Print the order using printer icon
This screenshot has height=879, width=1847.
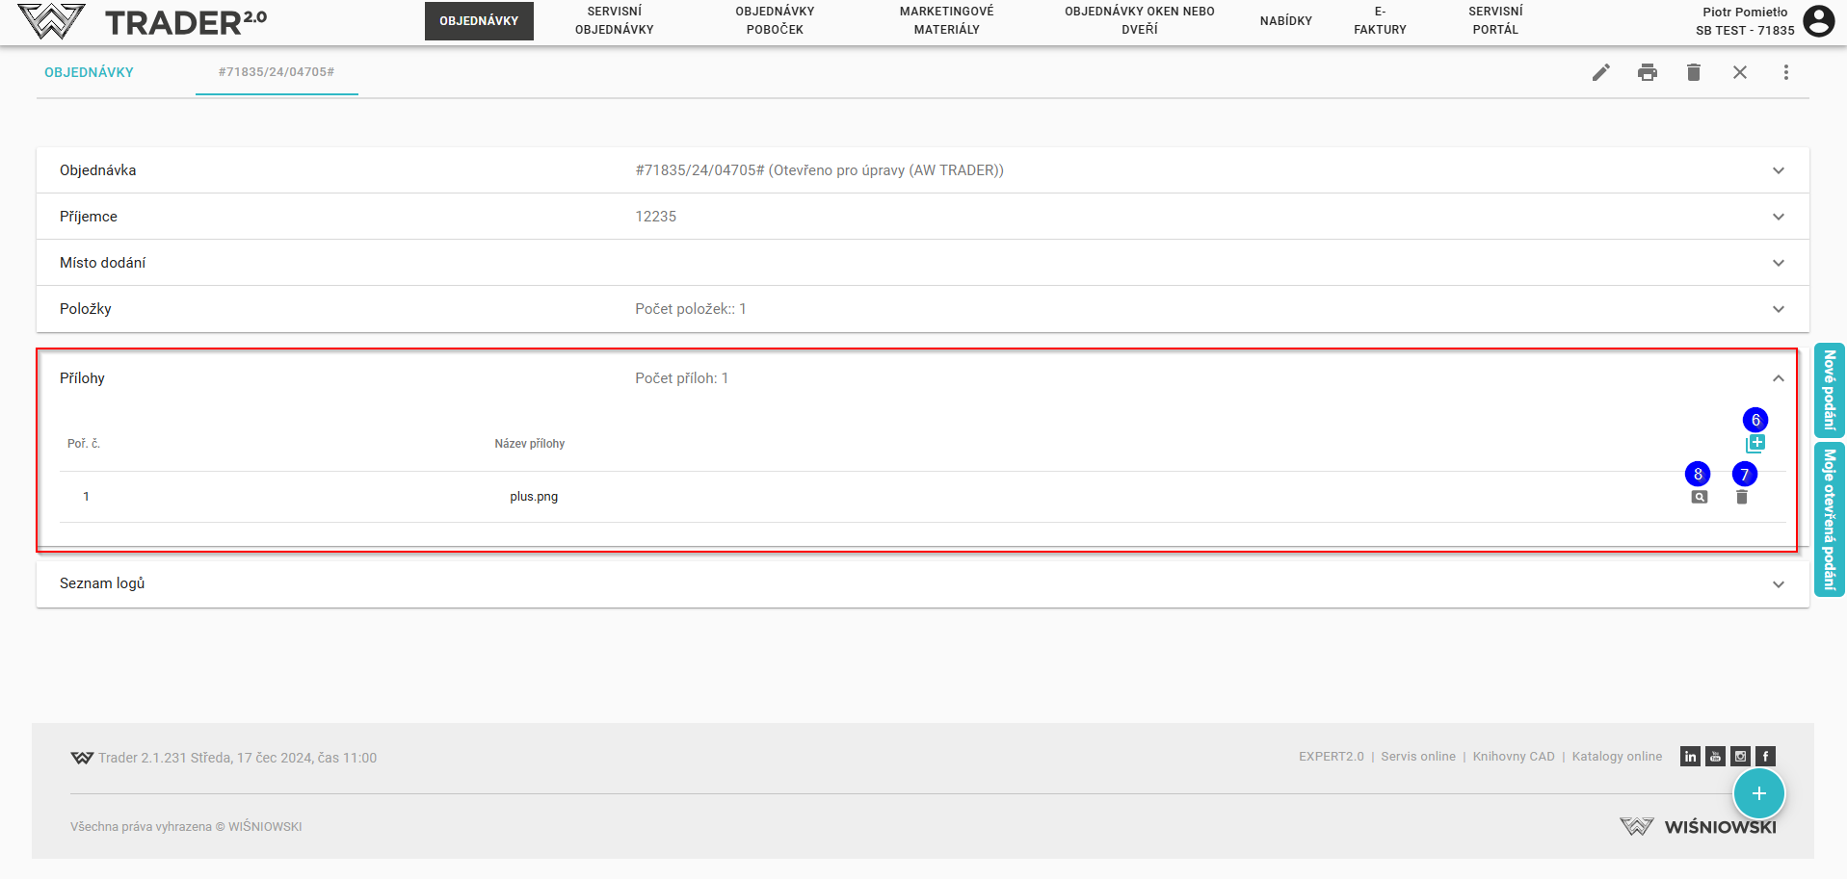click(1647, 72)
